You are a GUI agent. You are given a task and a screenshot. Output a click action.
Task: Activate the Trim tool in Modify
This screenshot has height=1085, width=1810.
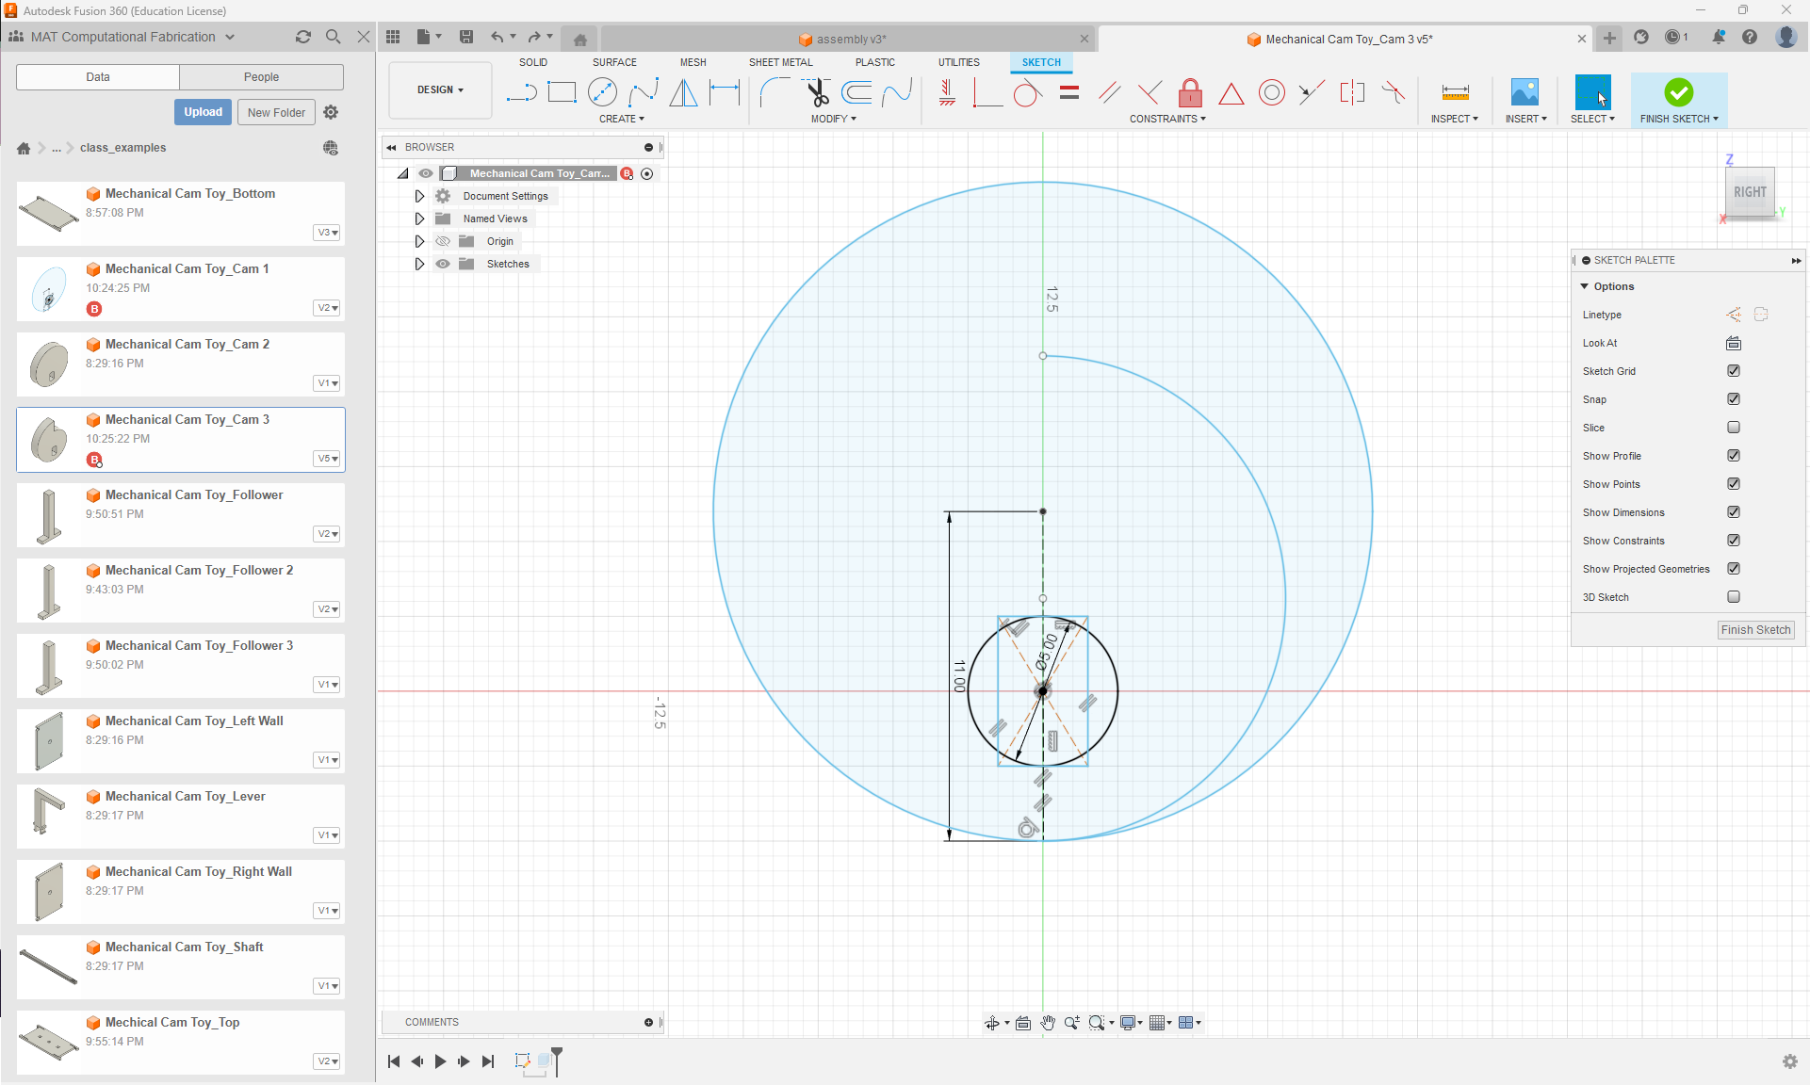tap(816, 93)
